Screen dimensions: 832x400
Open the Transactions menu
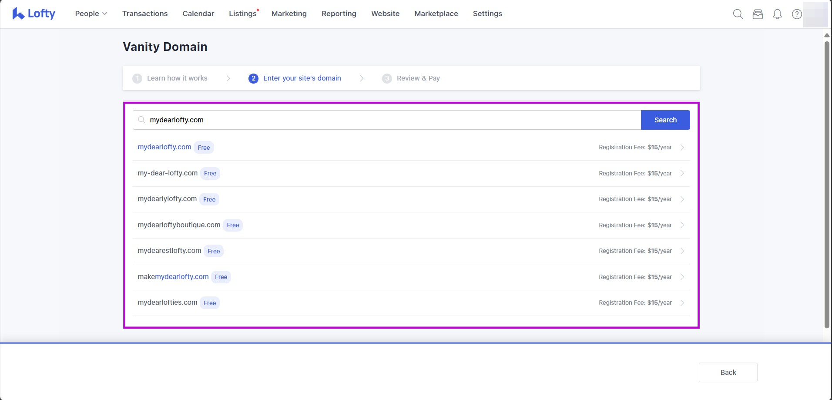145,14
